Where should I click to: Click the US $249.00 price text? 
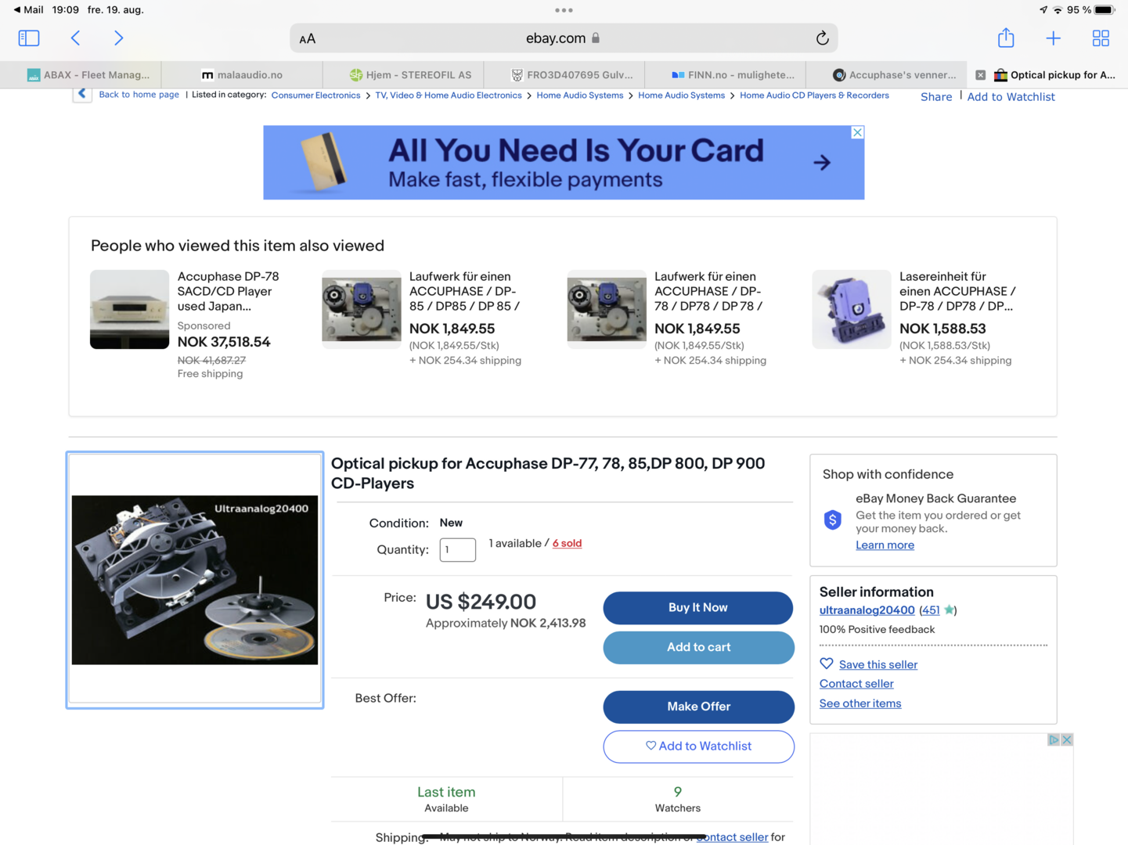(x=481, y=602)
